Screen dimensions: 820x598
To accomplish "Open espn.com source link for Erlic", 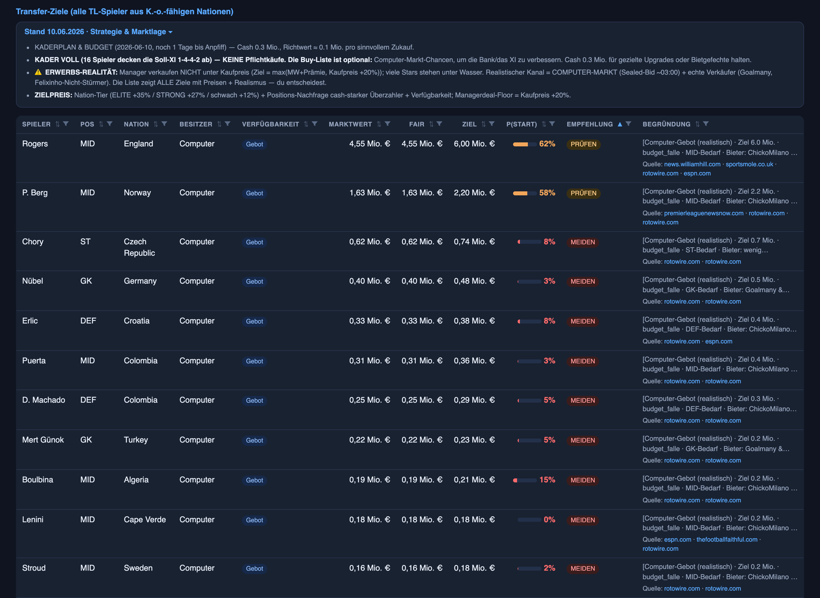I will 719,341.
